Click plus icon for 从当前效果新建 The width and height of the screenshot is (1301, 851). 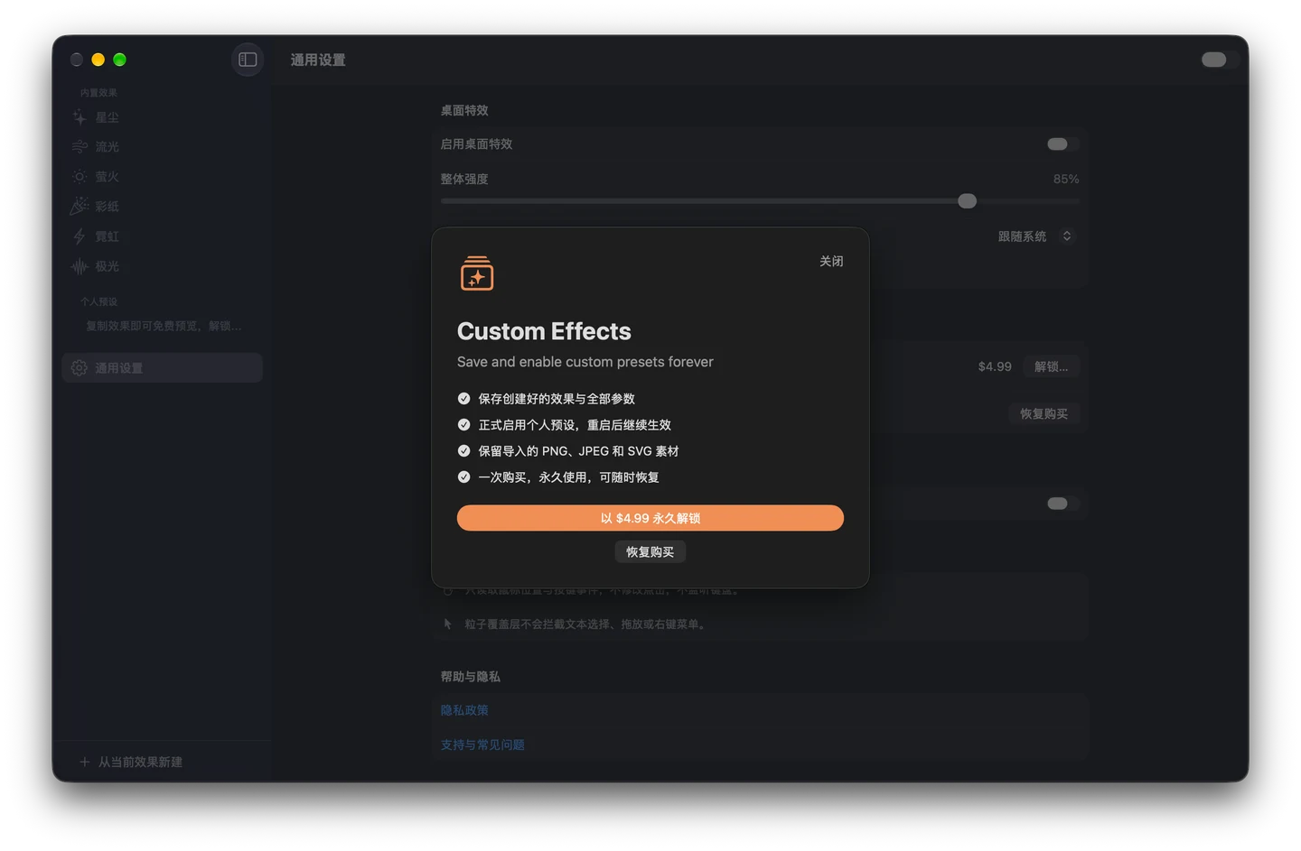tap(84, 762)
